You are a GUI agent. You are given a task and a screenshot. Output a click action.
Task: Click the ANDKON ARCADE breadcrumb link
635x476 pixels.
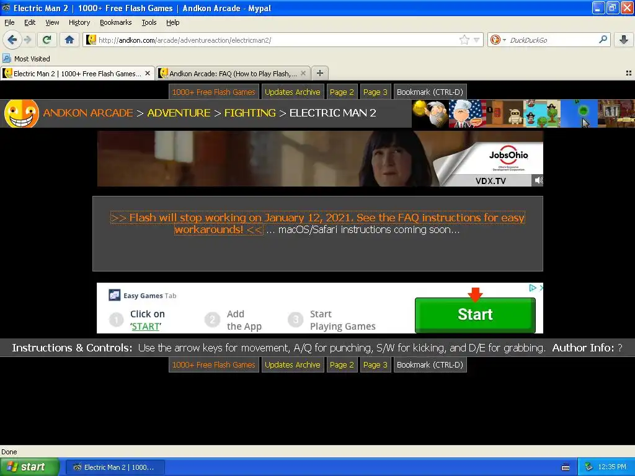[88, 113]
